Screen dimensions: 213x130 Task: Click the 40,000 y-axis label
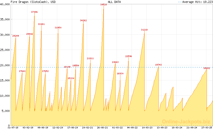coord(5,4)
